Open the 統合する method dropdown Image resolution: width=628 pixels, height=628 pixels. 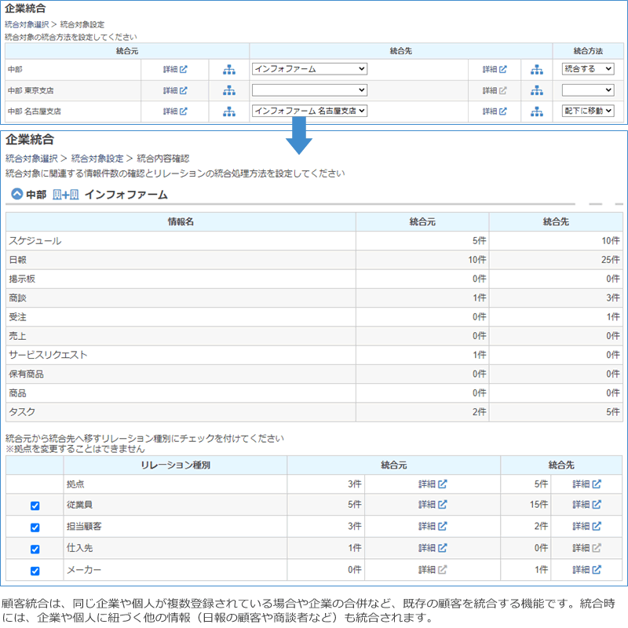(588, 69)
